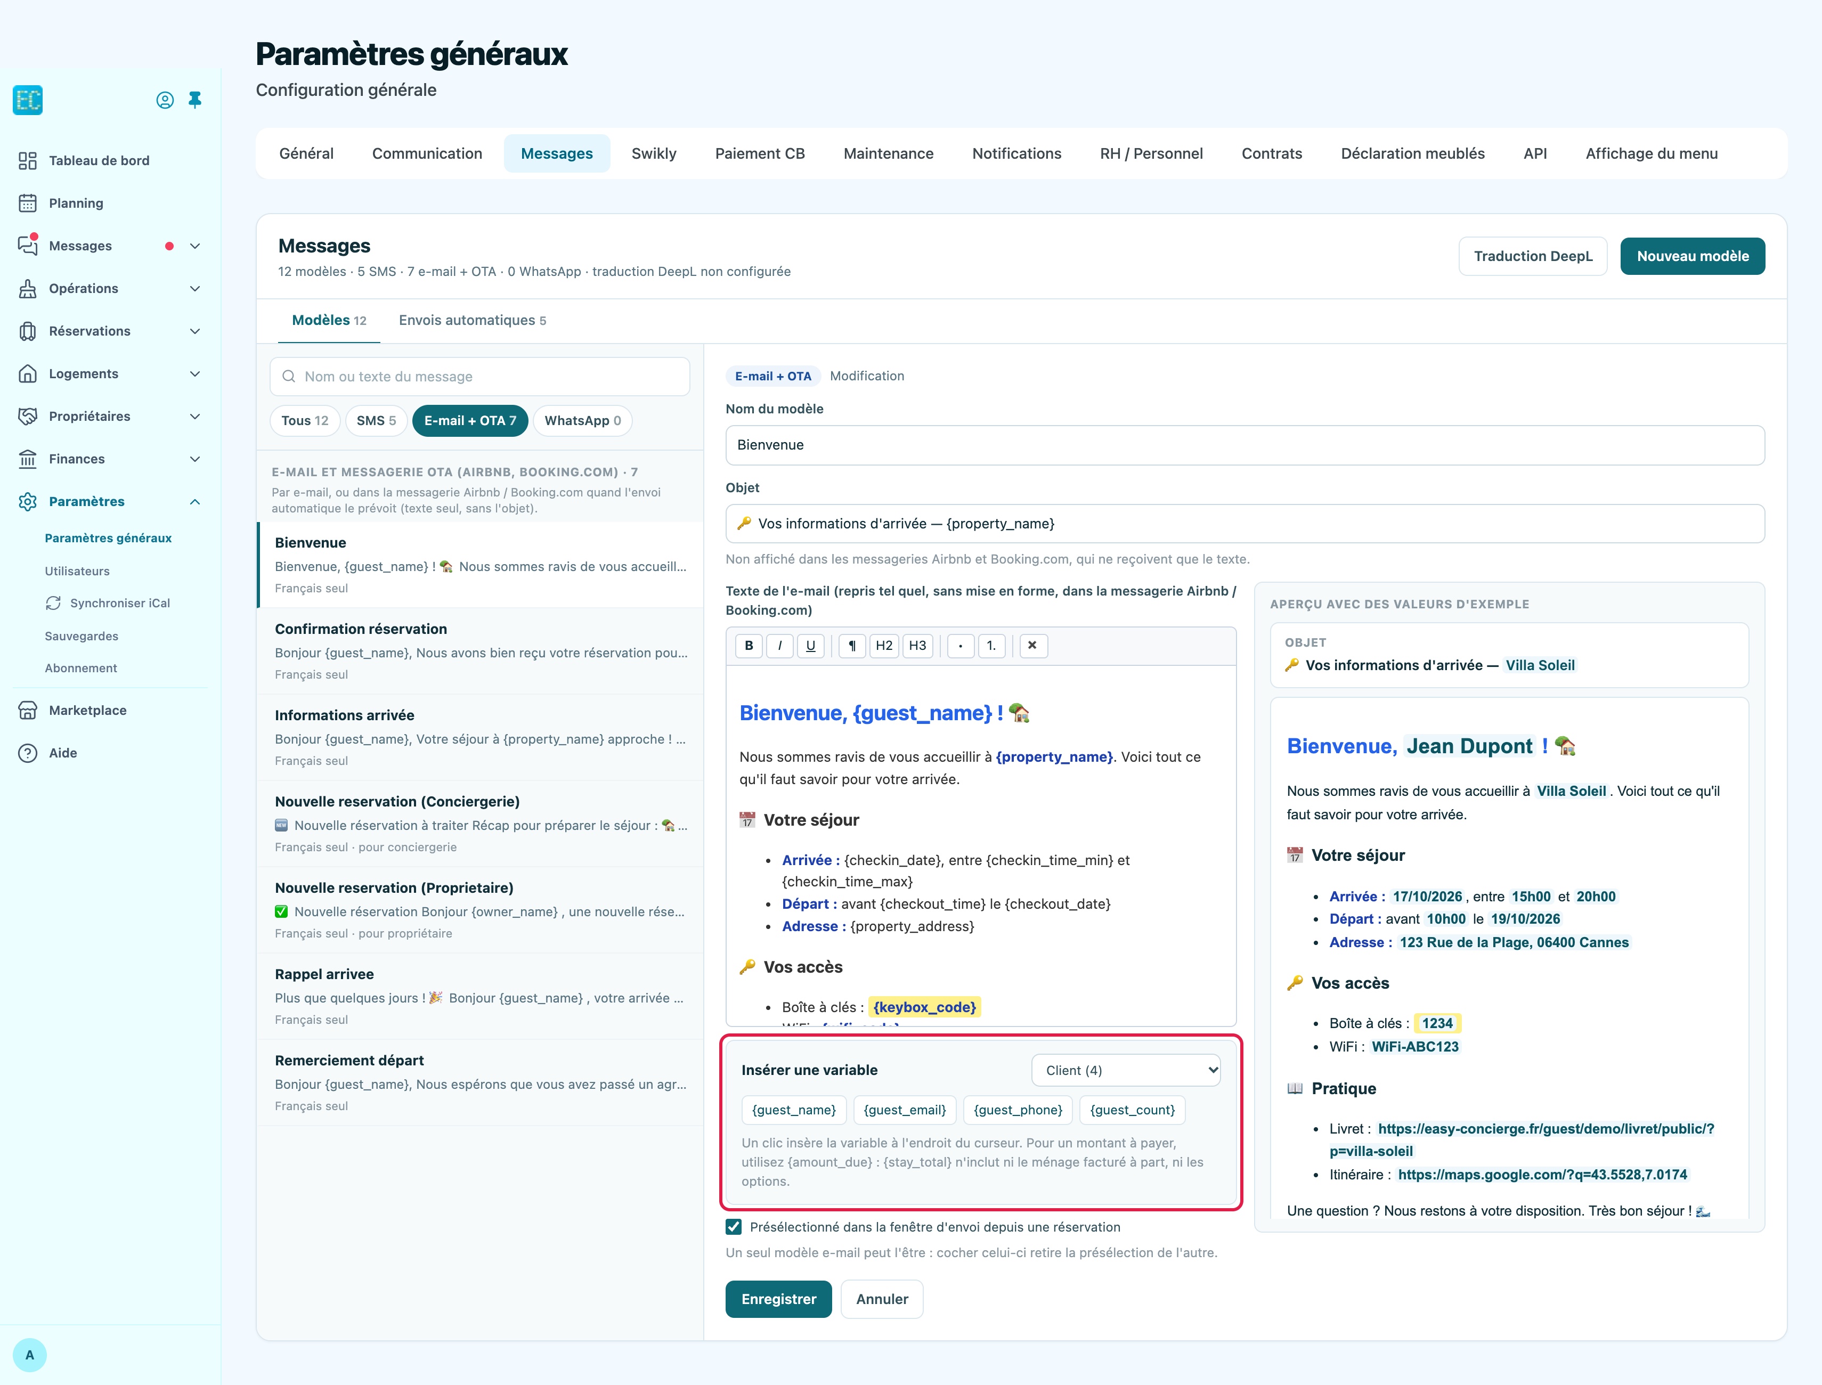Click the Objet input field

tap(1245, 524)
